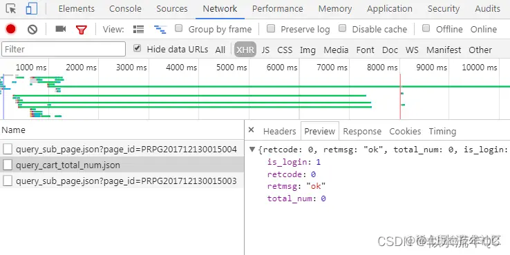Clear the network log with the clear icon
Image resolution: width=510 pixels, height=255 pixels.
[32, 30]
